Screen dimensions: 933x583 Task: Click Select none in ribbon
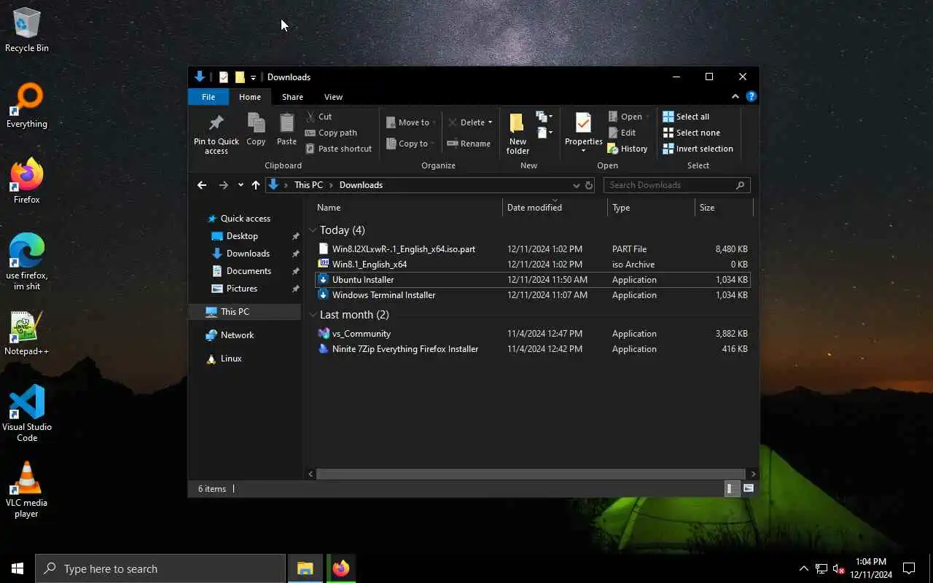coord(691,133)
